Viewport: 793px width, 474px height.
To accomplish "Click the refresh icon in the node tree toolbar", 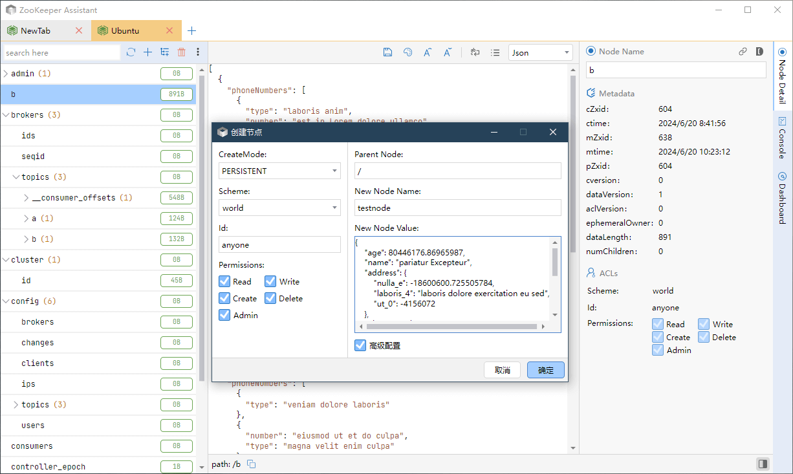I will [131, 52].
